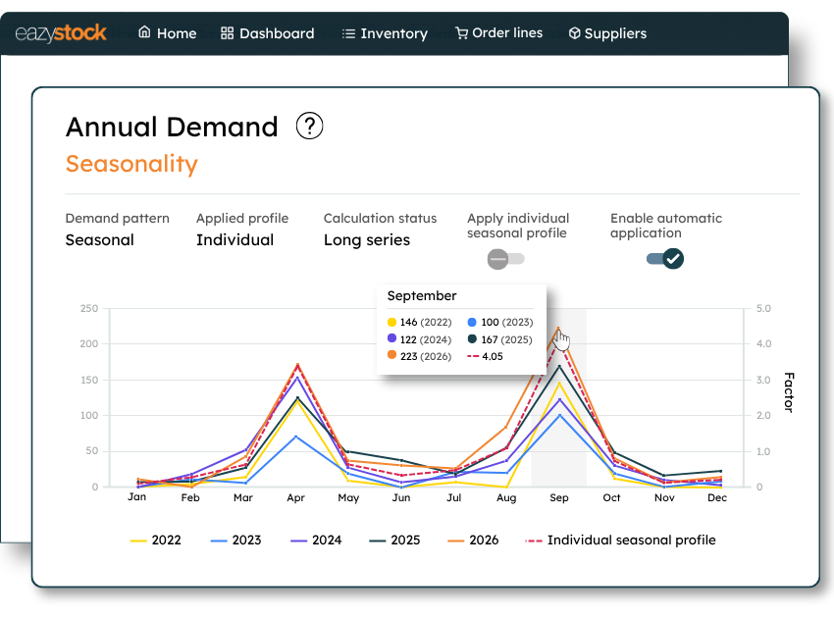Click the Apr 2026 peak data point
Viewport: 834px width, 618px height.
pyautogui.click(x=297, y=365)
